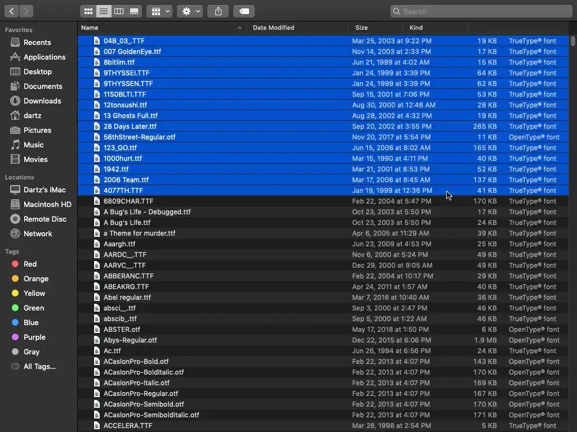Select a Theme for murder.ttf file
Screen dimensions: 577x432
pos(323,233)
